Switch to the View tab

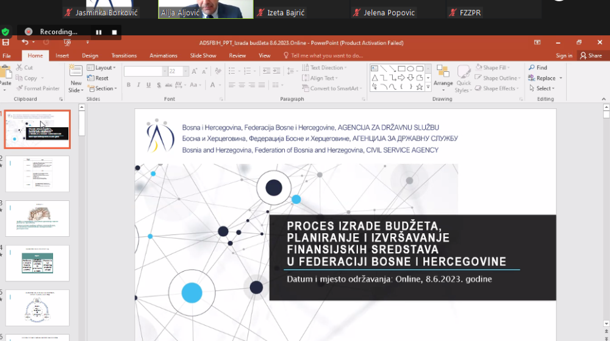pos(265,56)
